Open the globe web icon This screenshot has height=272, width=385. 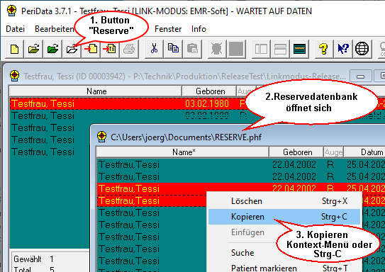(362, 49)
